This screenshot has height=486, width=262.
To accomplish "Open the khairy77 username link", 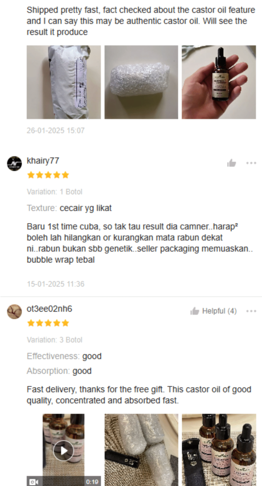I will coord(43,161).
